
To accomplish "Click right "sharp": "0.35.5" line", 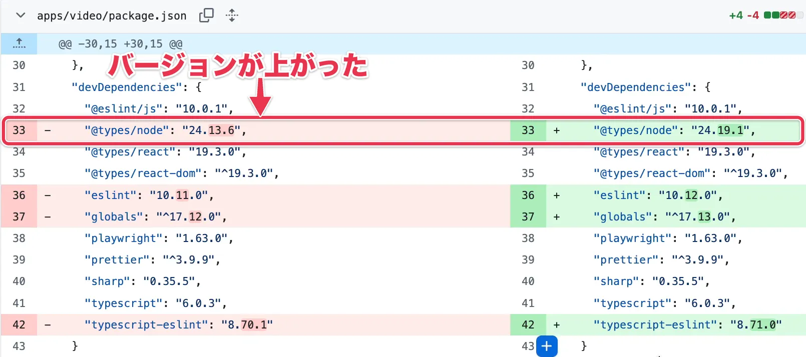I will (x=652, y=281).
